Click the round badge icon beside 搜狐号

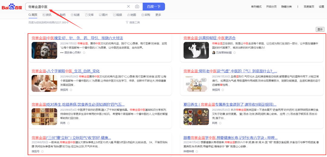[42, 151]
